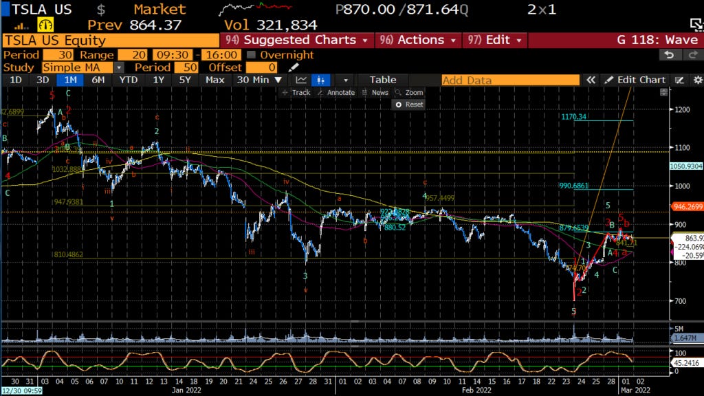
Task: Select the YTD range tab
Action: tap(129, 80)
